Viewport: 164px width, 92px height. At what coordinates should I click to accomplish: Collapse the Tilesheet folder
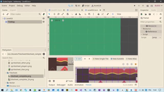tap(6, 73)
